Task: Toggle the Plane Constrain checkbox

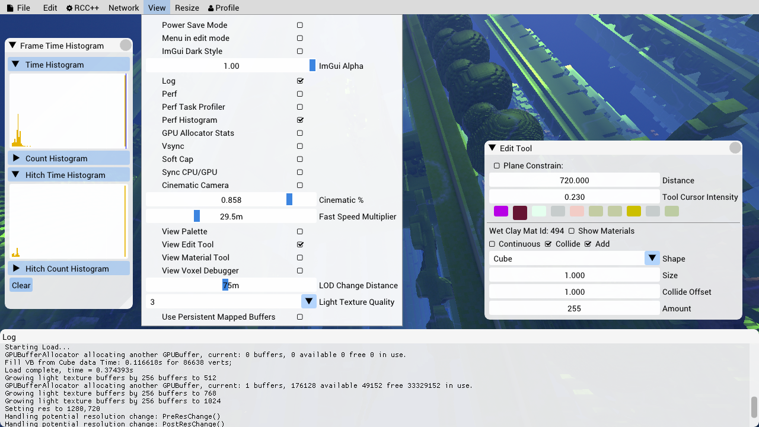Action: point(497,165)
